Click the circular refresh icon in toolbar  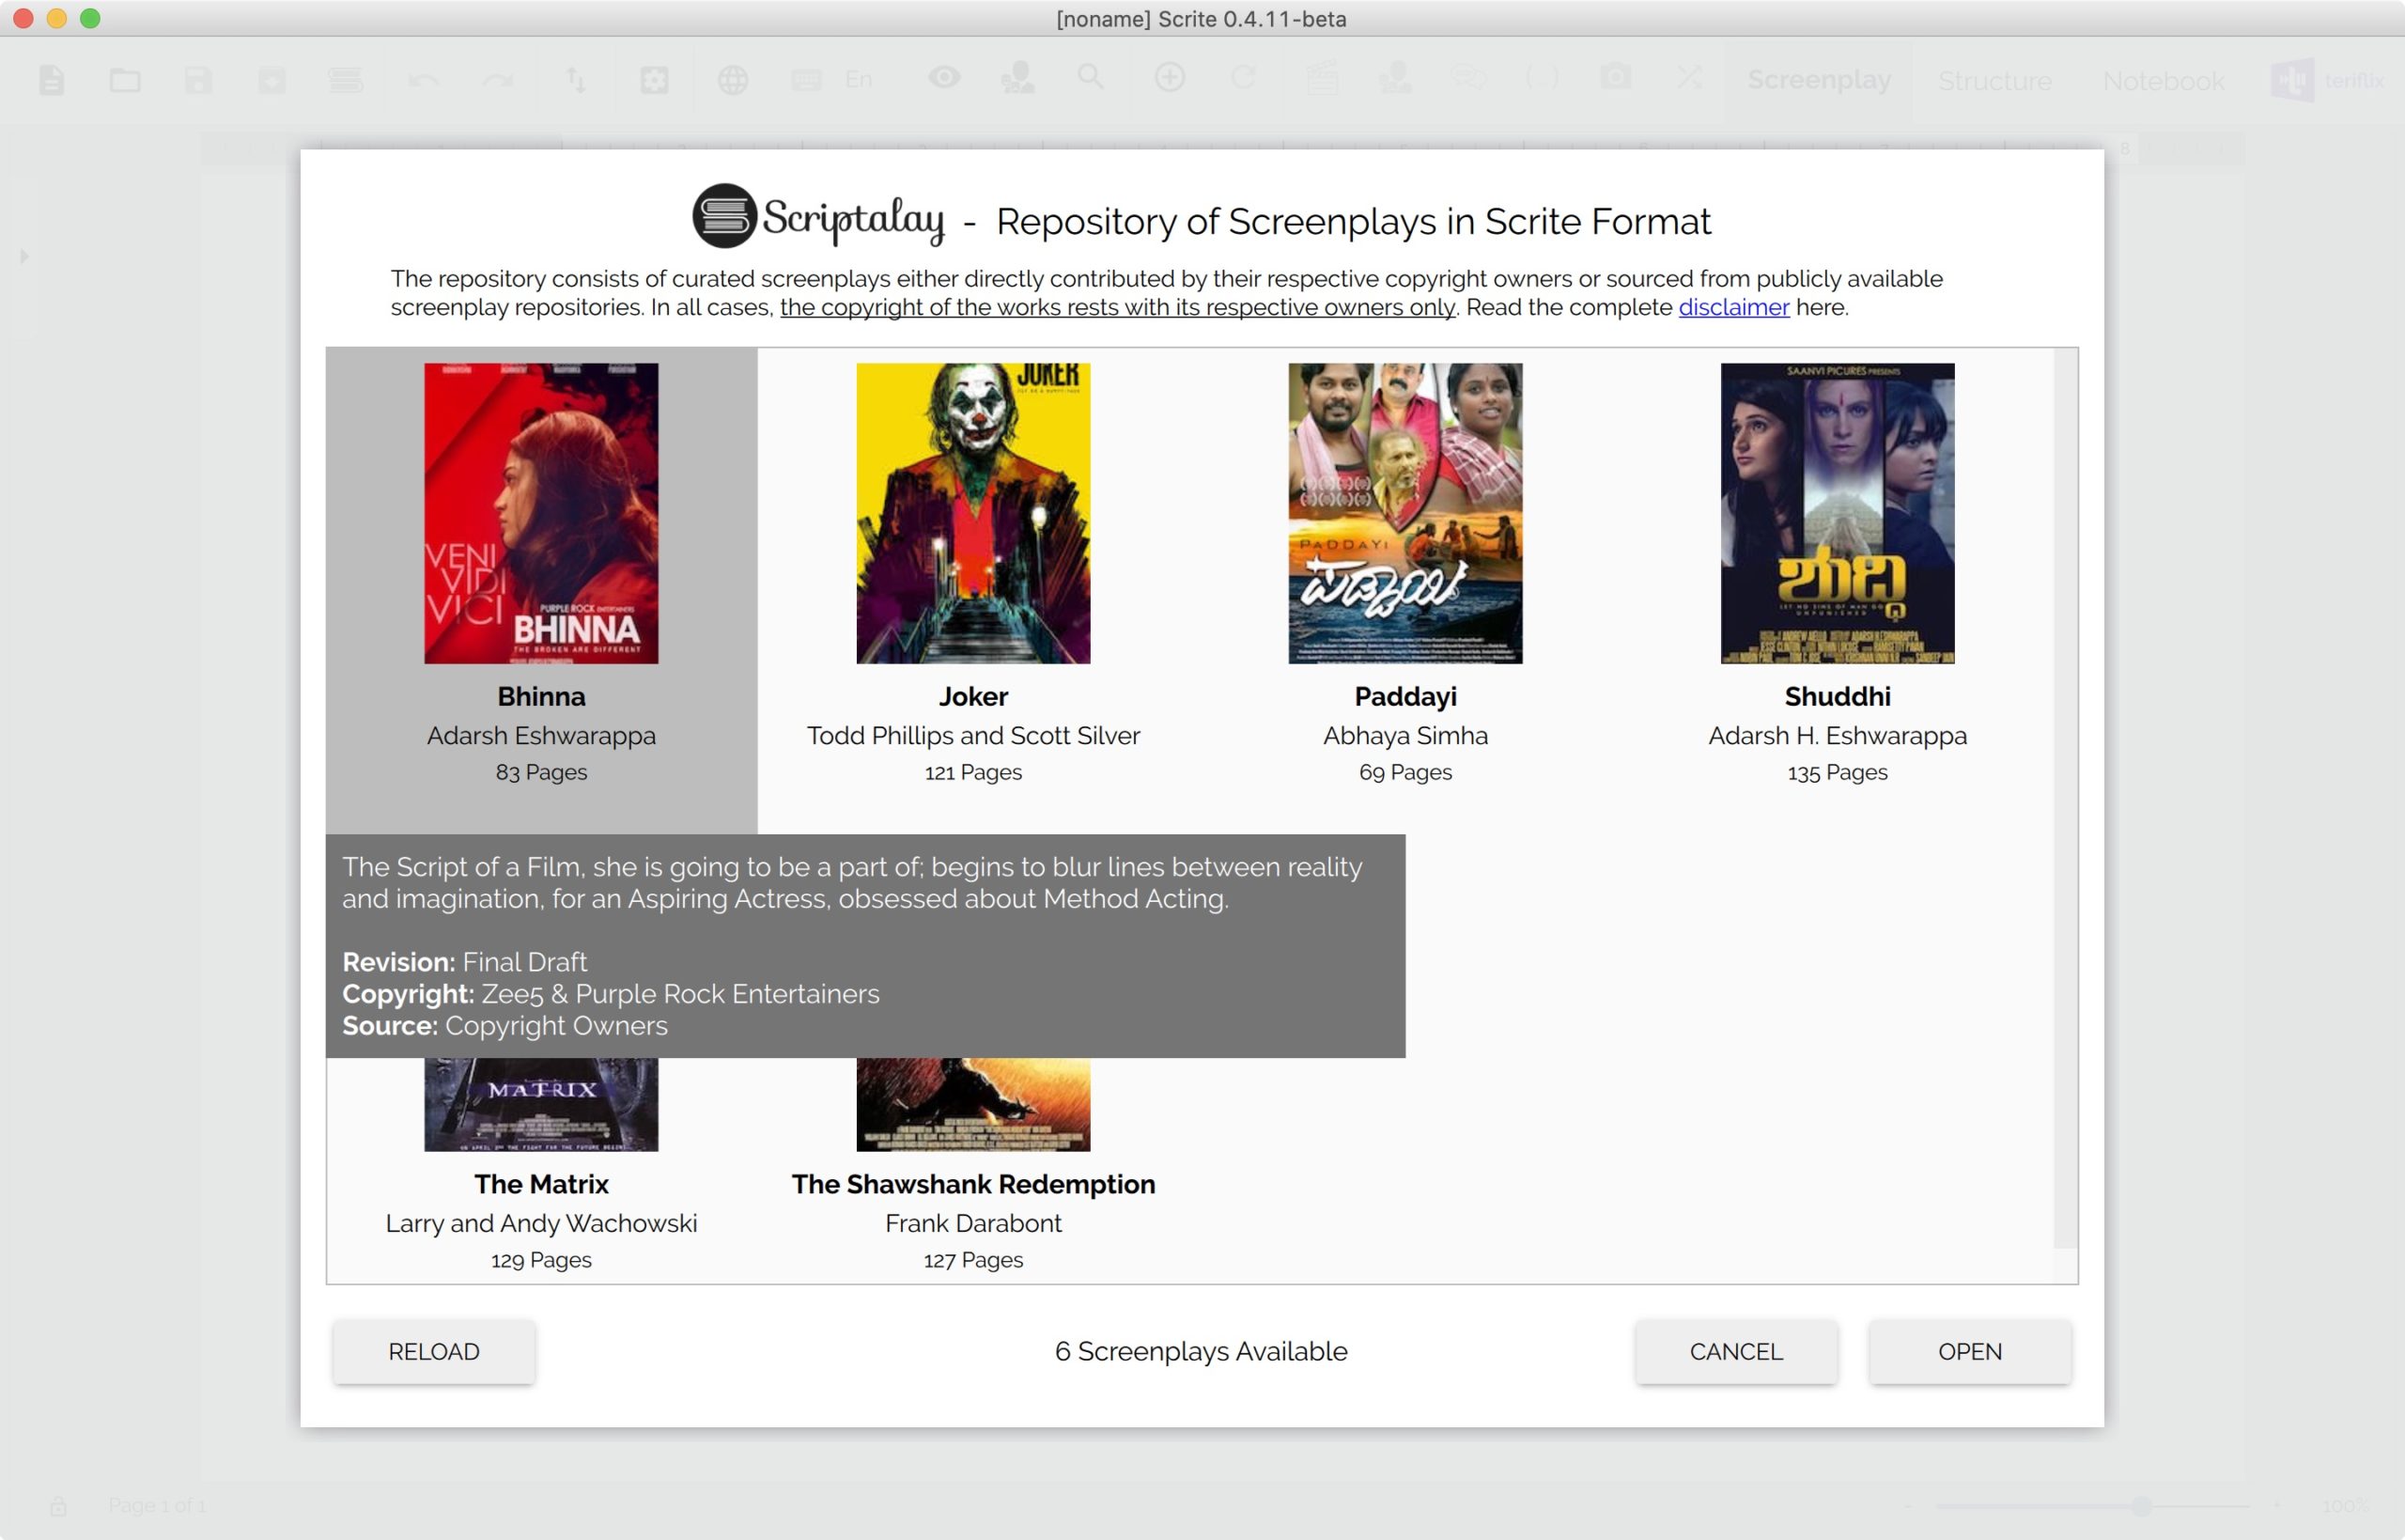pyautogui.click(x=1243, y=77)
